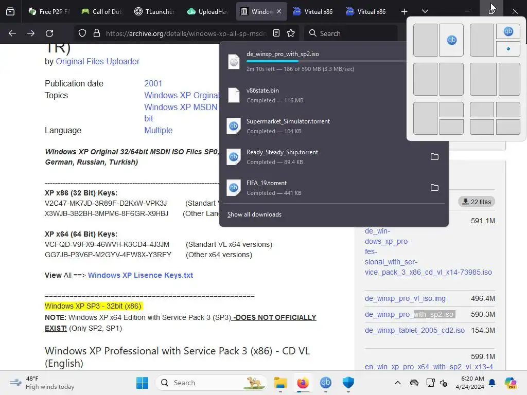Snap window to right half with qb icon
Image resolution: width=527 pixels, height=395 pixels.
451,40
